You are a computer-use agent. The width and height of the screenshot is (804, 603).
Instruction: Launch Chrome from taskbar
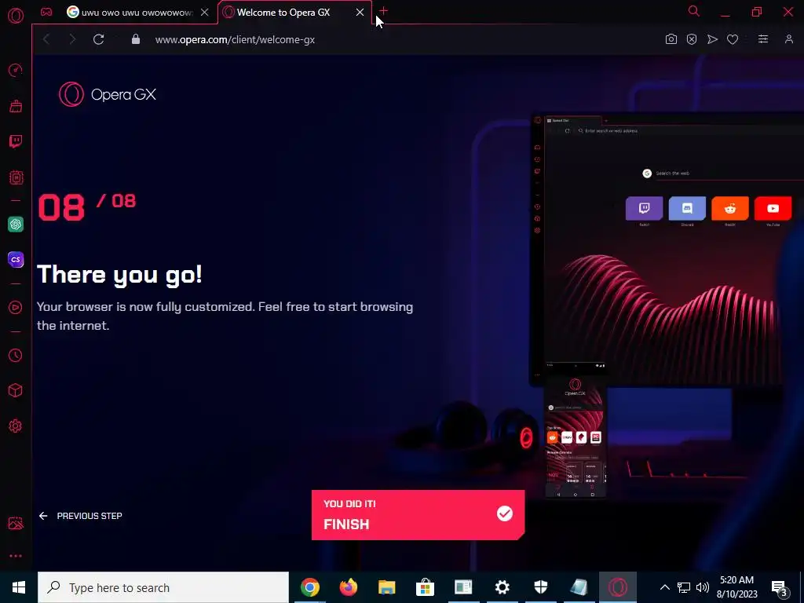click(x=309, y=587)
